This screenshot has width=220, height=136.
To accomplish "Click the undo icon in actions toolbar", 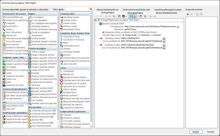I will [x=97, y=17].
